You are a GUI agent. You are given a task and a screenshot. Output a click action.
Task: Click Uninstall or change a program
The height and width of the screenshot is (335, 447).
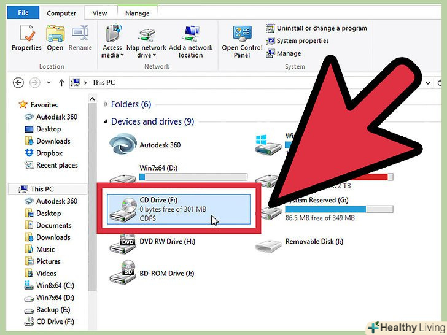tap(316, 28)
